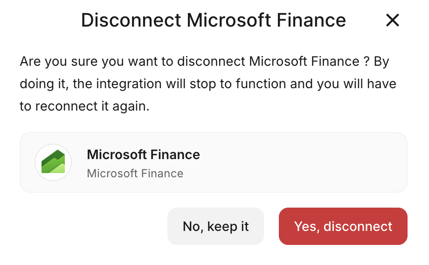Click the bold Microsoft Finance integration name
This screenshot has width=429, height=265.
tap(144, 154)
